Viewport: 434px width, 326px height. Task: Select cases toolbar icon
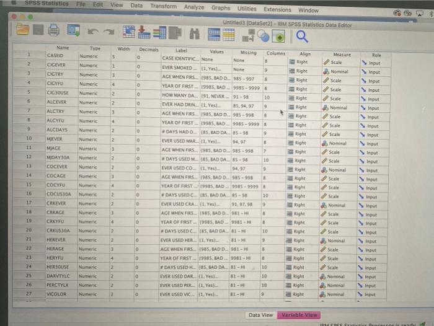click(x=278, y=37)
